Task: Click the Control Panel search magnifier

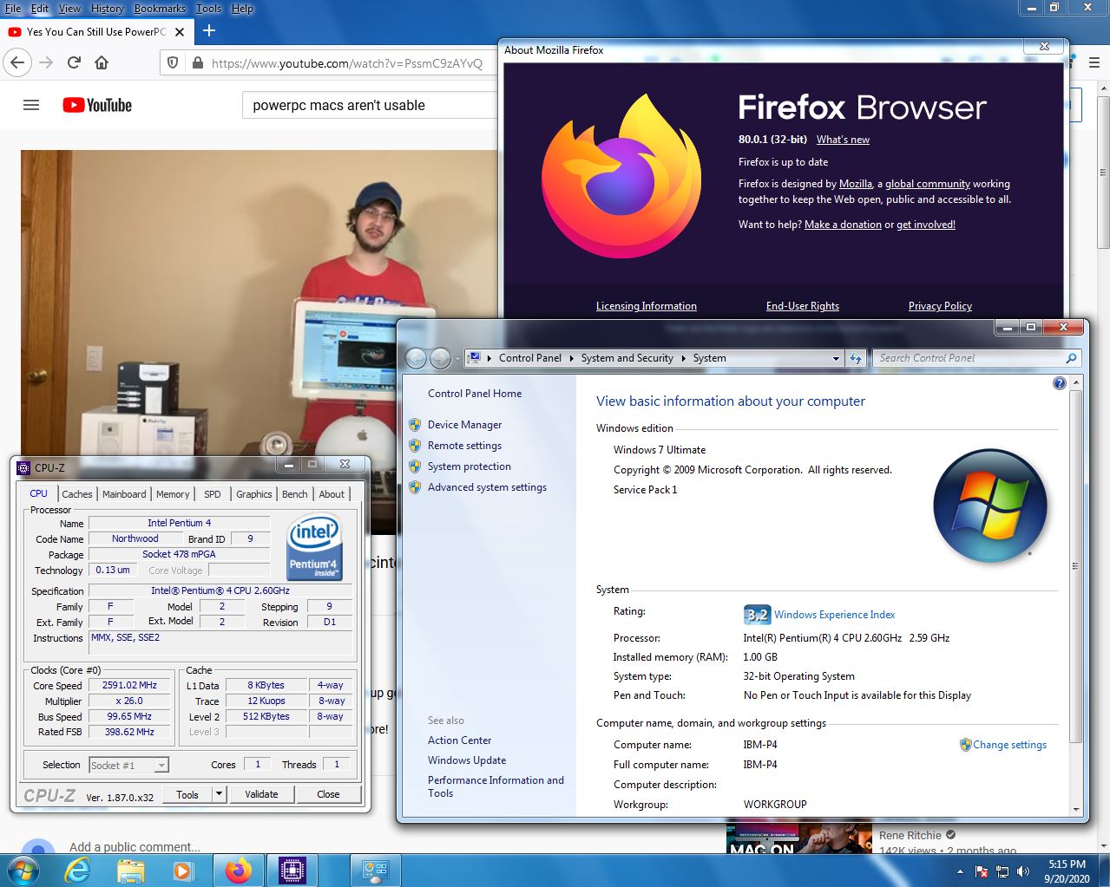Action: 1071,358
